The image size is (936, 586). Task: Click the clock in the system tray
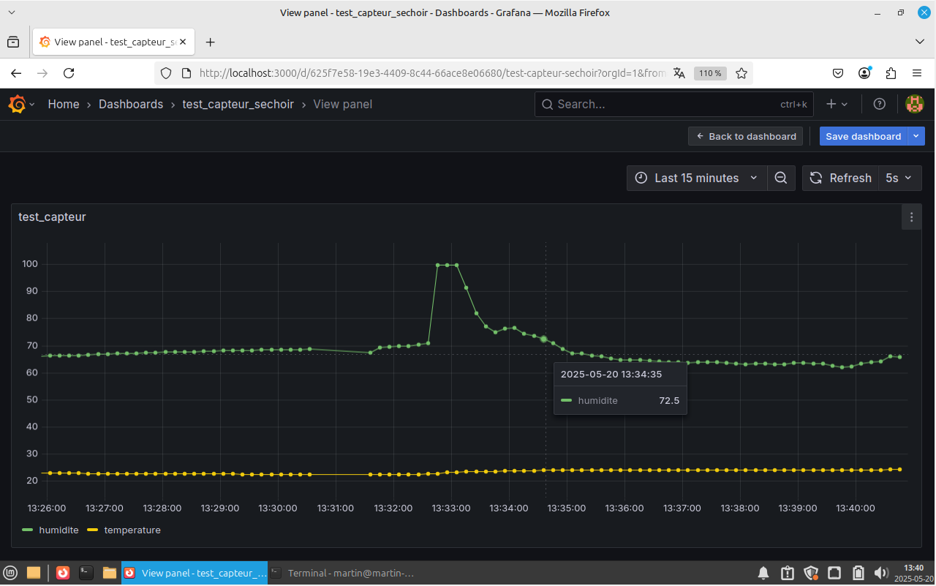click(x=913, y=573)
